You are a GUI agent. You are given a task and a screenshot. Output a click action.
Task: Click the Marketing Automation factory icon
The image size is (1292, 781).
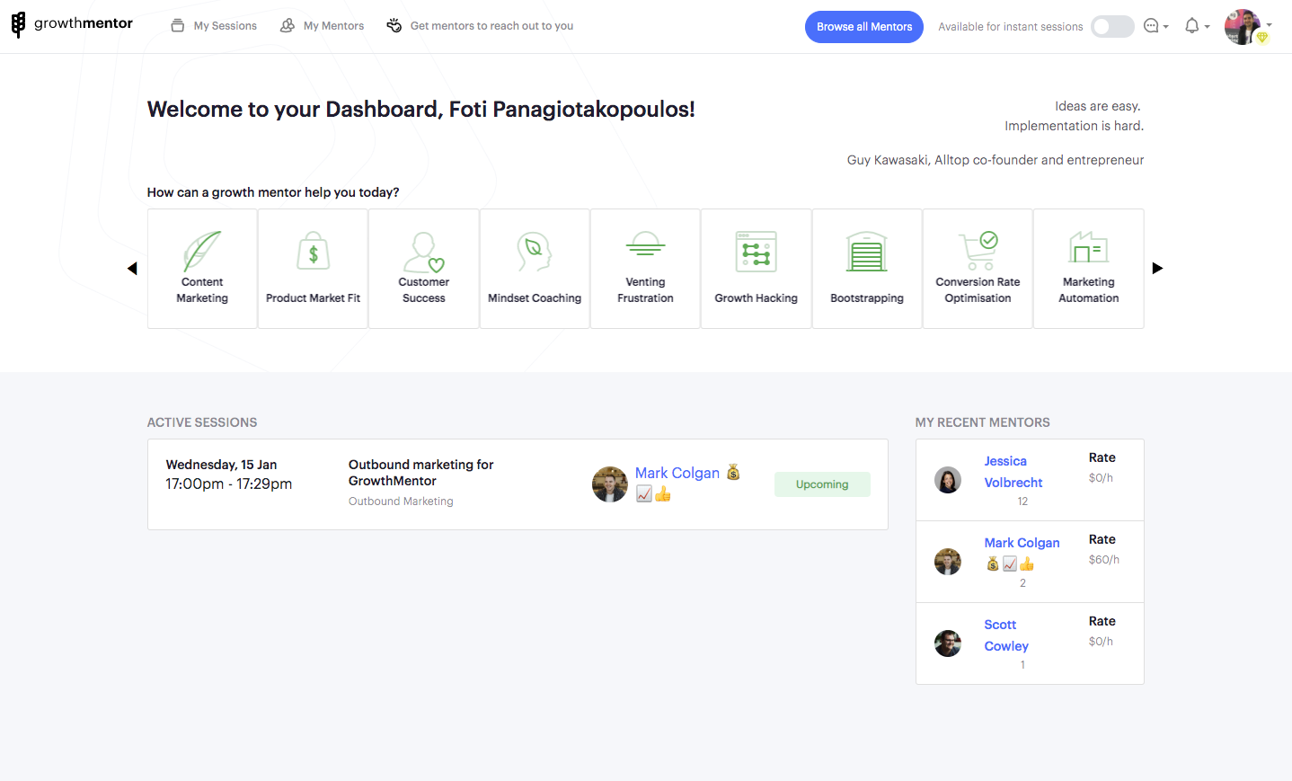(1089, 247)
